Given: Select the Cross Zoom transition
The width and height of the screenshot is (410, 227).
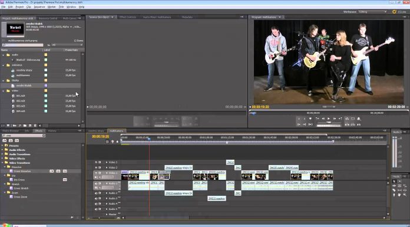Looking at the screenshot, I should tap(21, 197).
